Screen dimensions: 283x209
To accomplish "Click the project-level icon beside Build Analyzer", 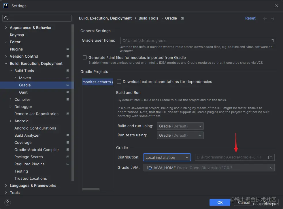I will pos(68,135).
